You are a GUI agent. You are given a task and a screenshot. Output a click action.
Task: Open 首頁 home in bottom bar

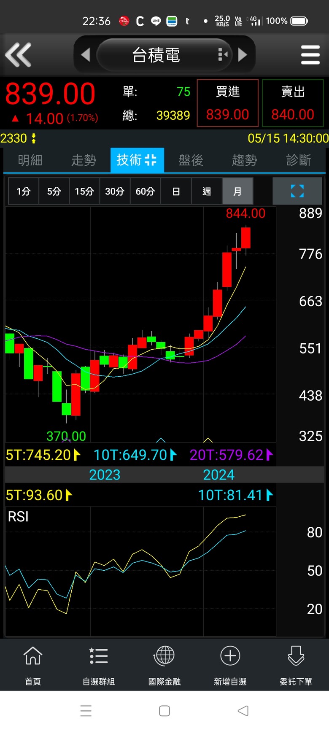coord(33,666)
